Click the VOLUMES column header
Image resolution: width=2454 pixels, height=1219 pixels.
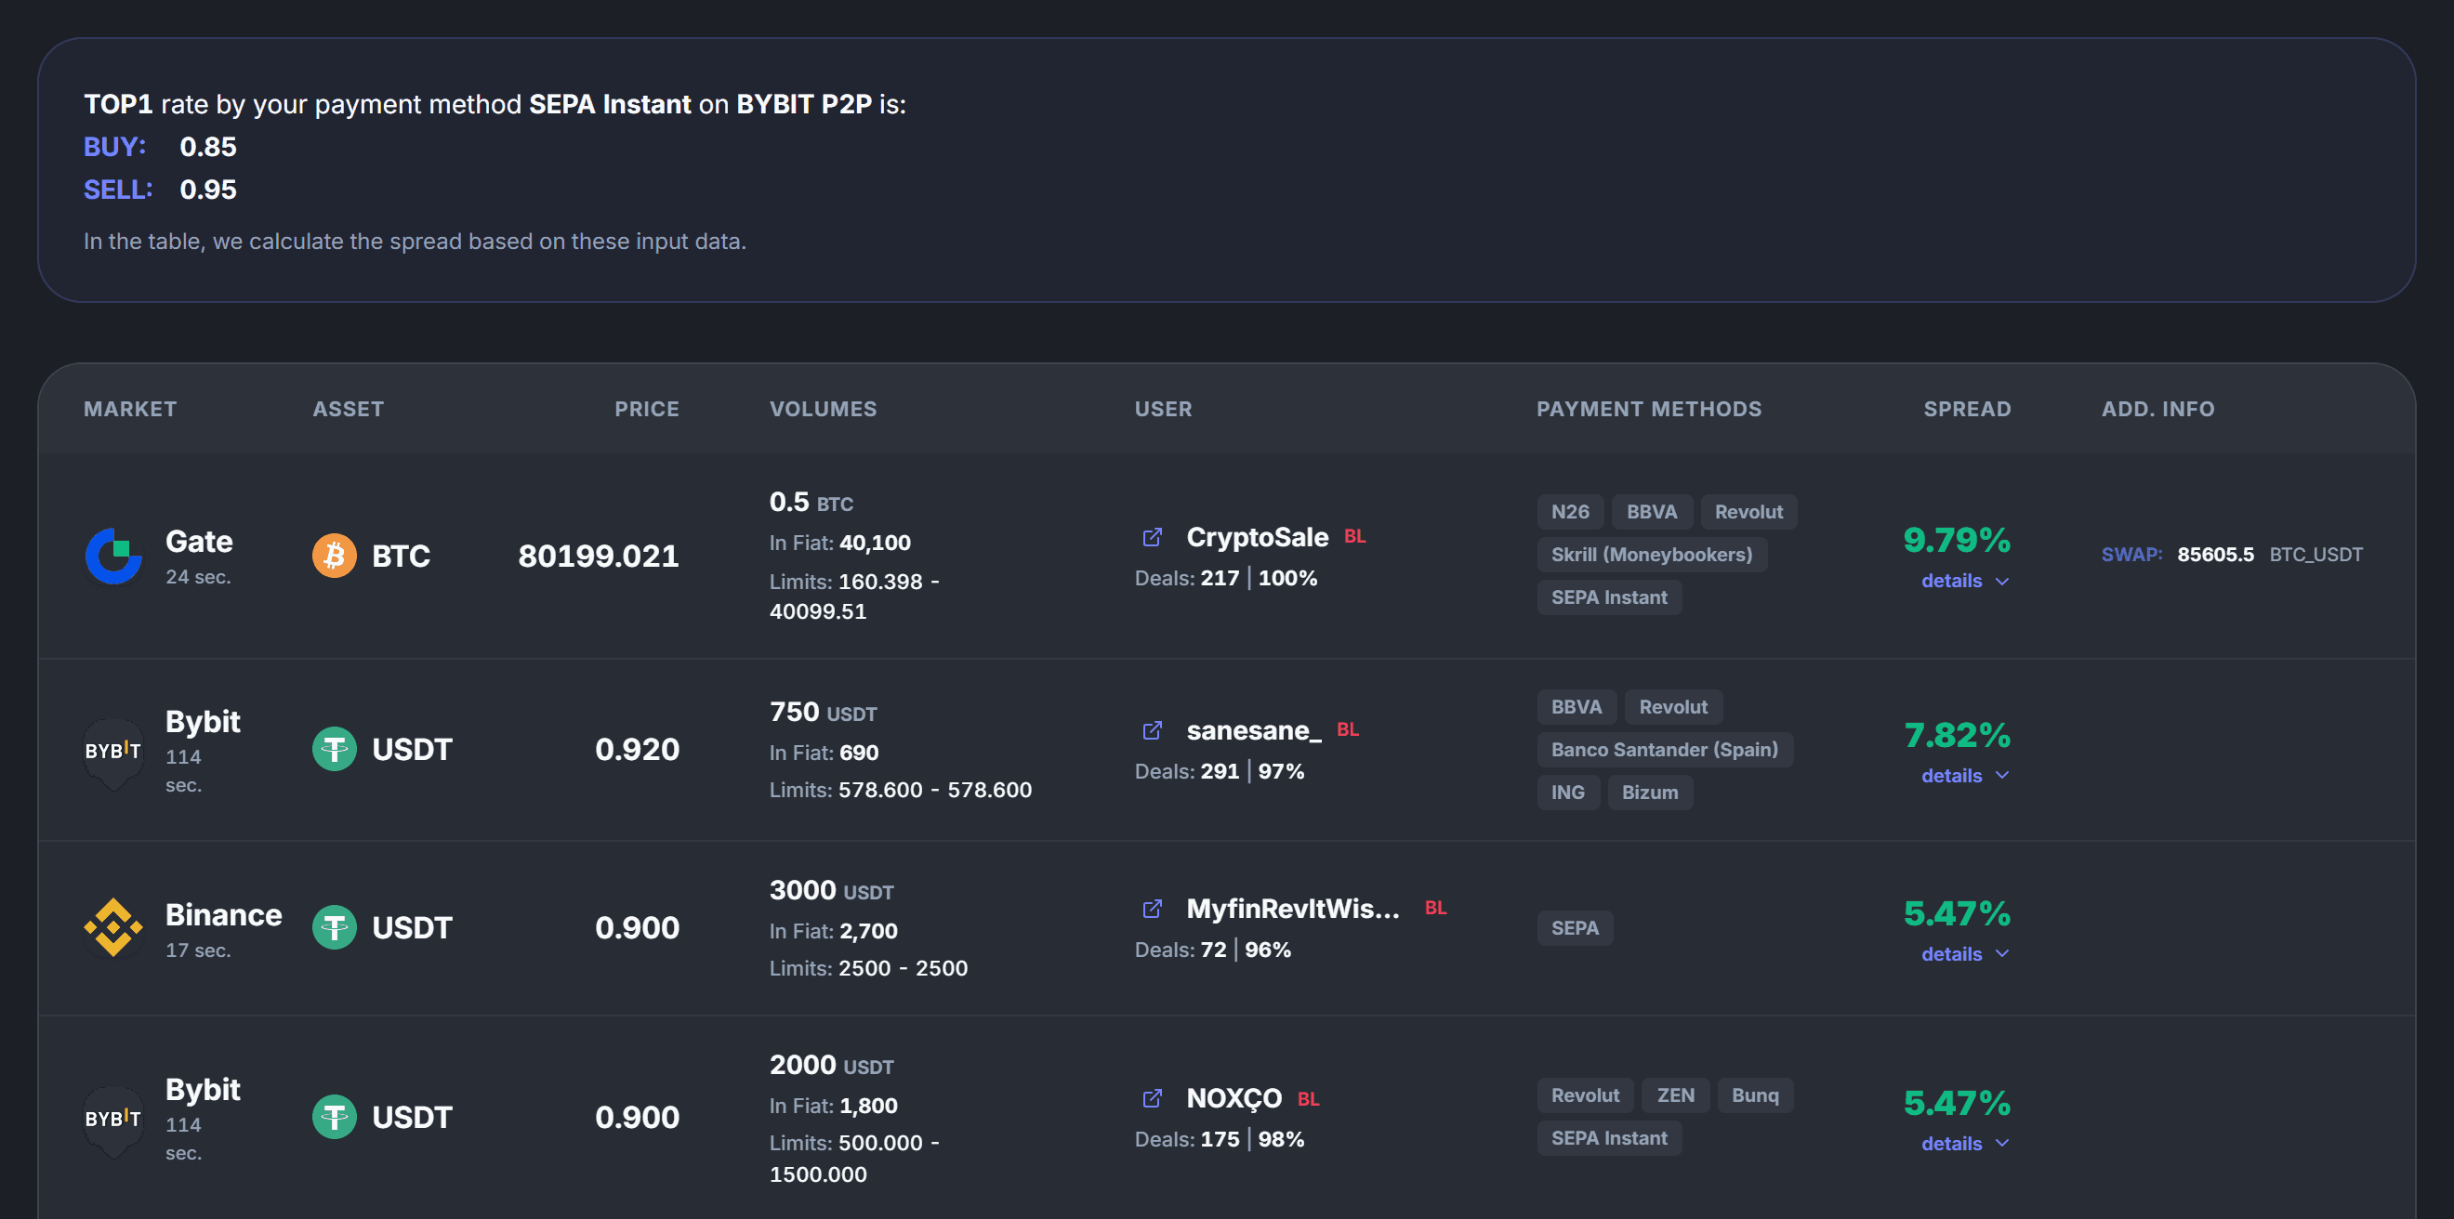point(823,409)
